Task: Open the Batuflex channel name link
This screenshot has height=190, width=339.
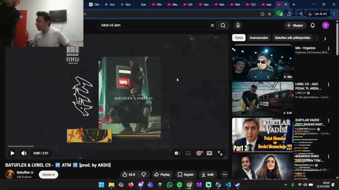Action: (x=23, y=172)
